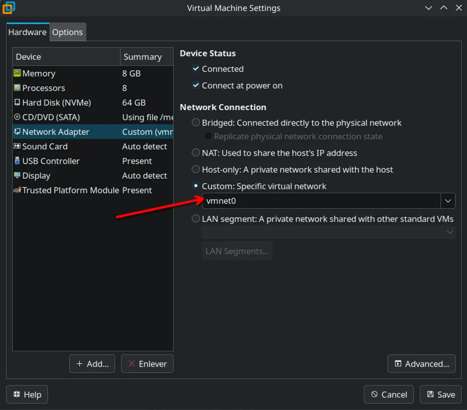Toggle the Connected checkbox
Viewport: 467px width, 410px height.
pyautogui.click(x=196, y=69)
